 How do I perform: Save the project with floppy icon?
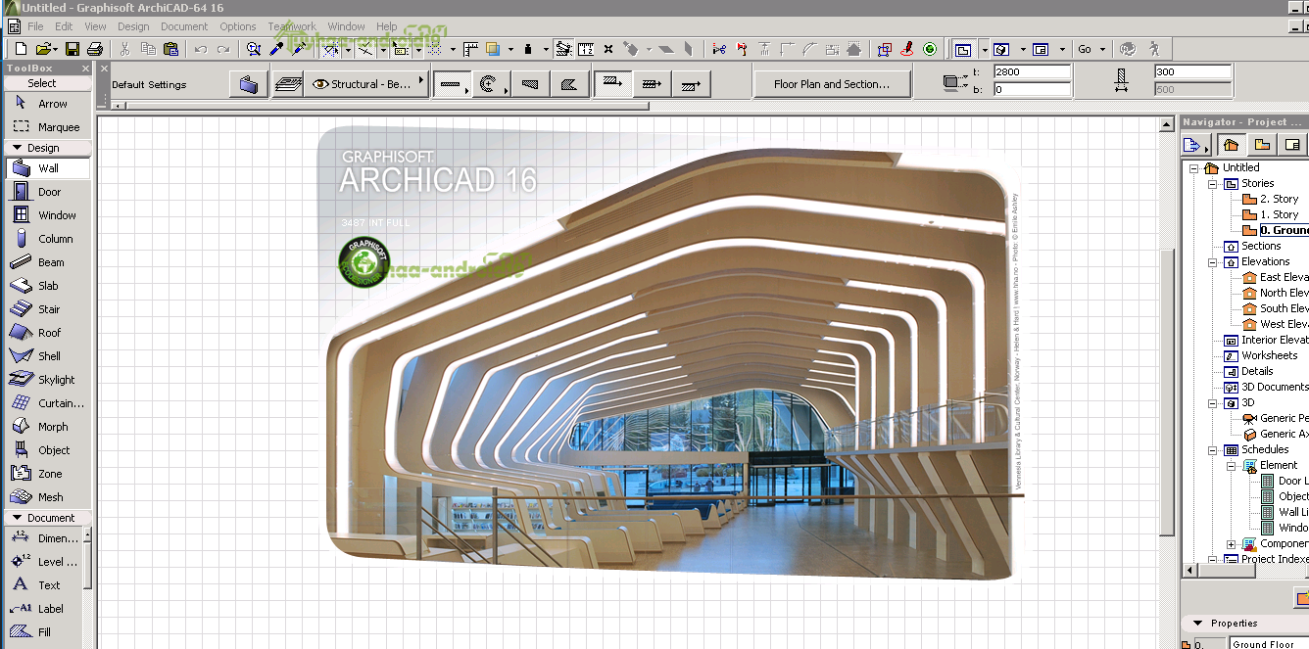coord(73,48)
